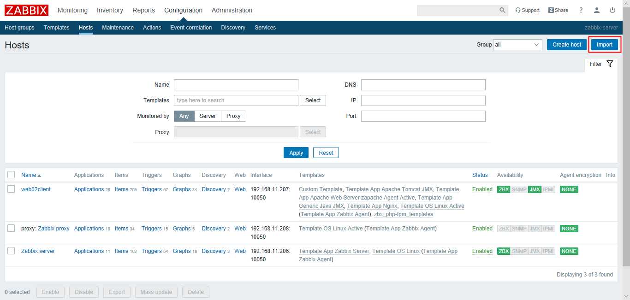
Task: Go to Services submenu
Action: pyautogui.click(x=265, y=28)
